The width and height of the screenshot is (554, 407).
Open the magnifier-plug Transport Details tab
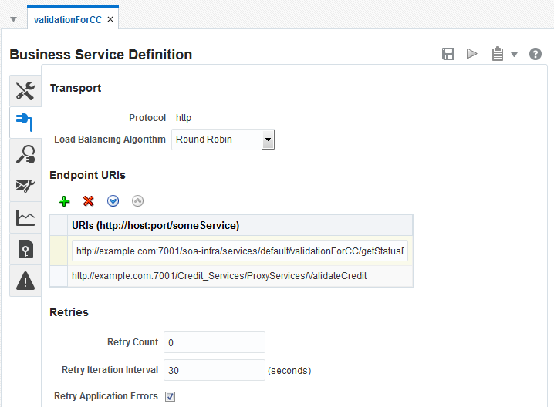point(25,154)
